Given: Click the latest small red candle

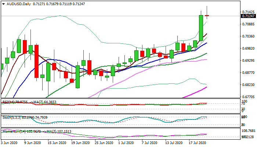Looking at the screenshot, I should (x=207, y=15).
